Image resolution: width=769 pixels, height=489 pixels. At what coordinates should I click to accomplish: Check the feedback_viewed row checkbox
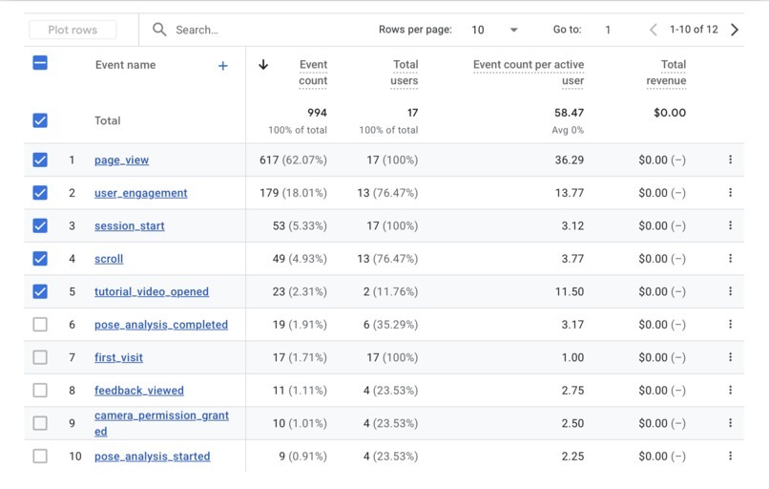click(40, 391)
